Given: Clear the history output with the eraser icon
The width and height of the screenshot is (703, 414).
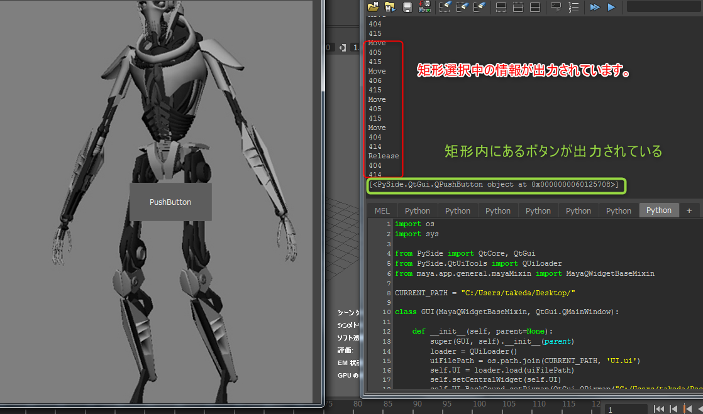Looking at the screenshot, I should 445,7.
